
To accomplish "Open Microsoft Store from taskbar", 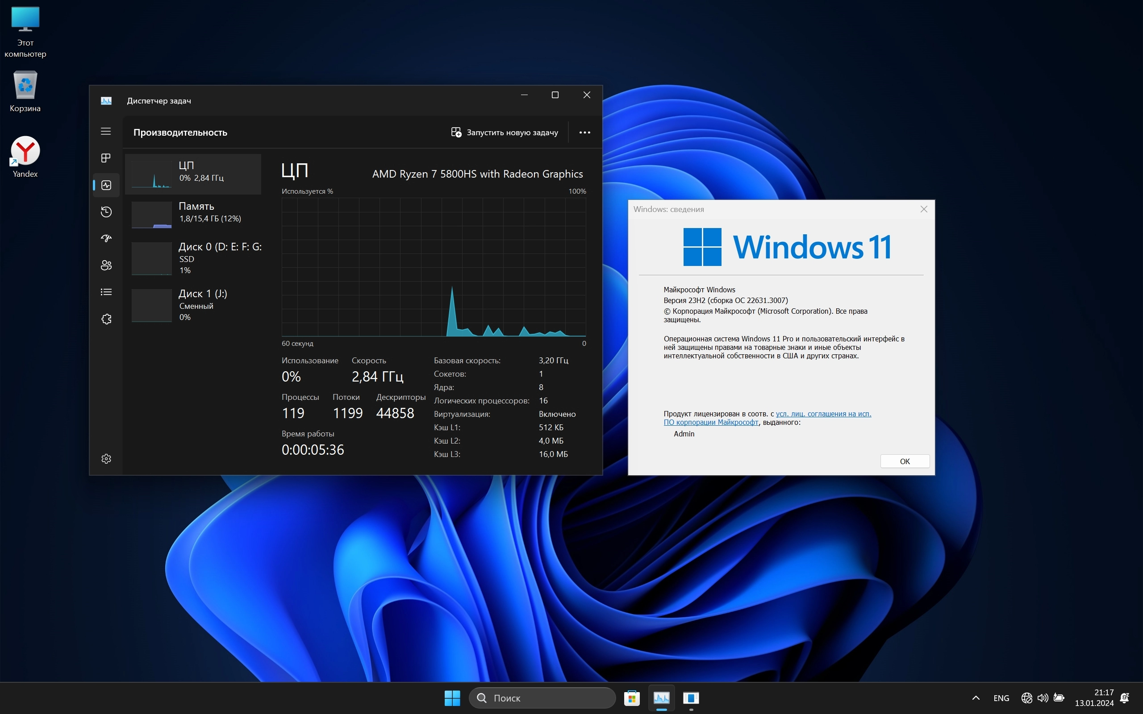I will pyautogui.click(x=631, y=698).
